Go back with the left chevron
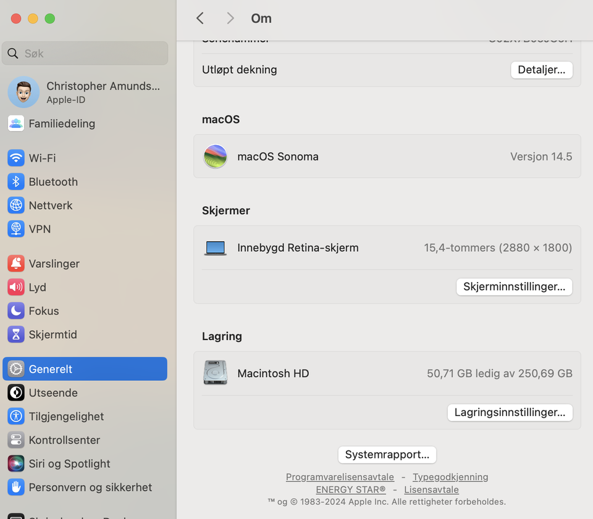 200,18
